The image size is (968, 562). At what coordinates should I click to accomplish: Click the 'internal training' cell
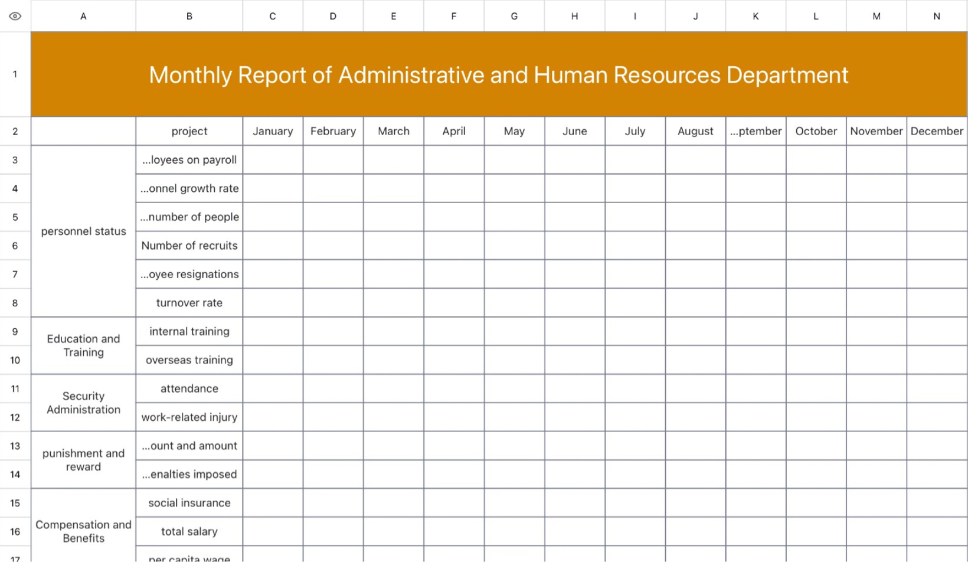click(189, 331)
